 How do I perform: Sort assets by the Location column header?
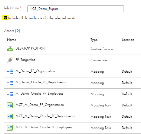(x=128, y=40)
